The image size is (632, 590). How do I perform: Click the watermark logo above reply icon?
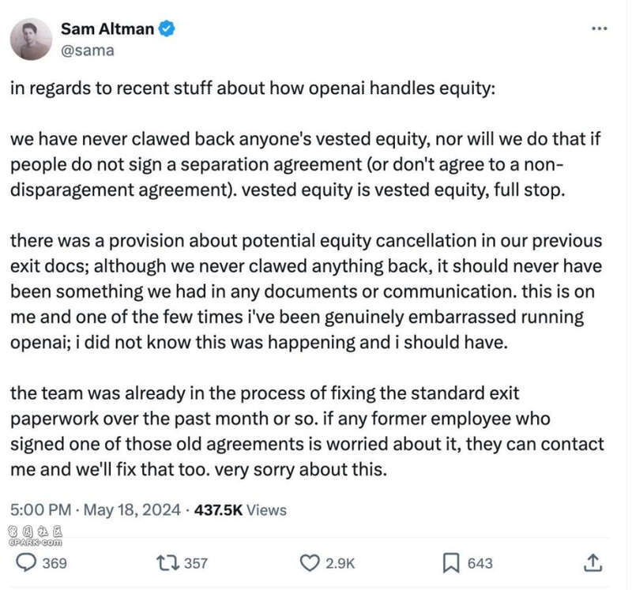pos(36,537)
